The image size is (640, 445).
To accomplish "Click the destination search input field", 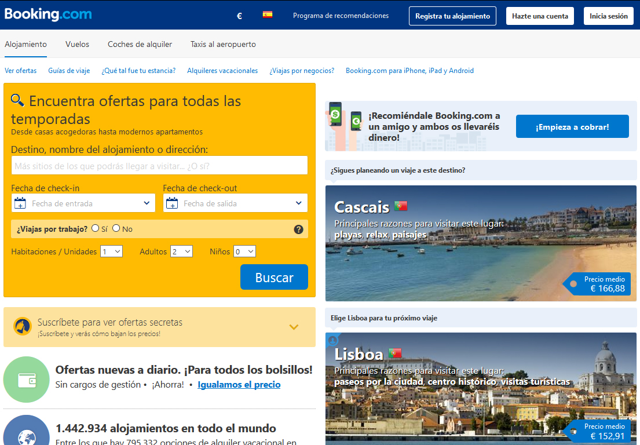I will [159, 166].
